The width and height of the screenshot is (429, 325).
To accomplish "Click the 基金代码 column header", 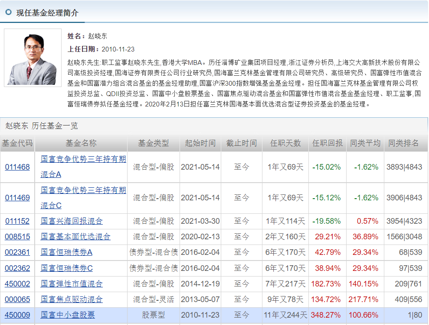I will click(x=17, y=143).
